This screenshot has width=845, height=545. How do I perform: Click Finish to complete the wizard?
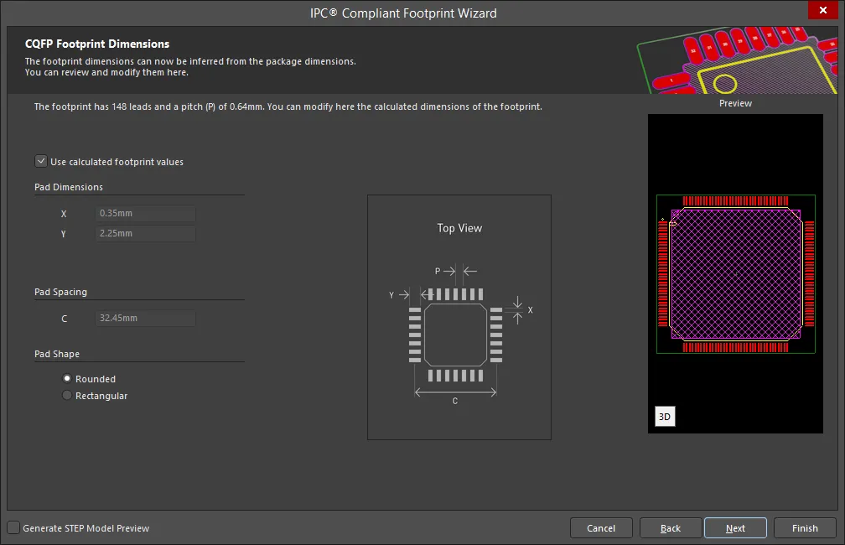pos(805,528)
